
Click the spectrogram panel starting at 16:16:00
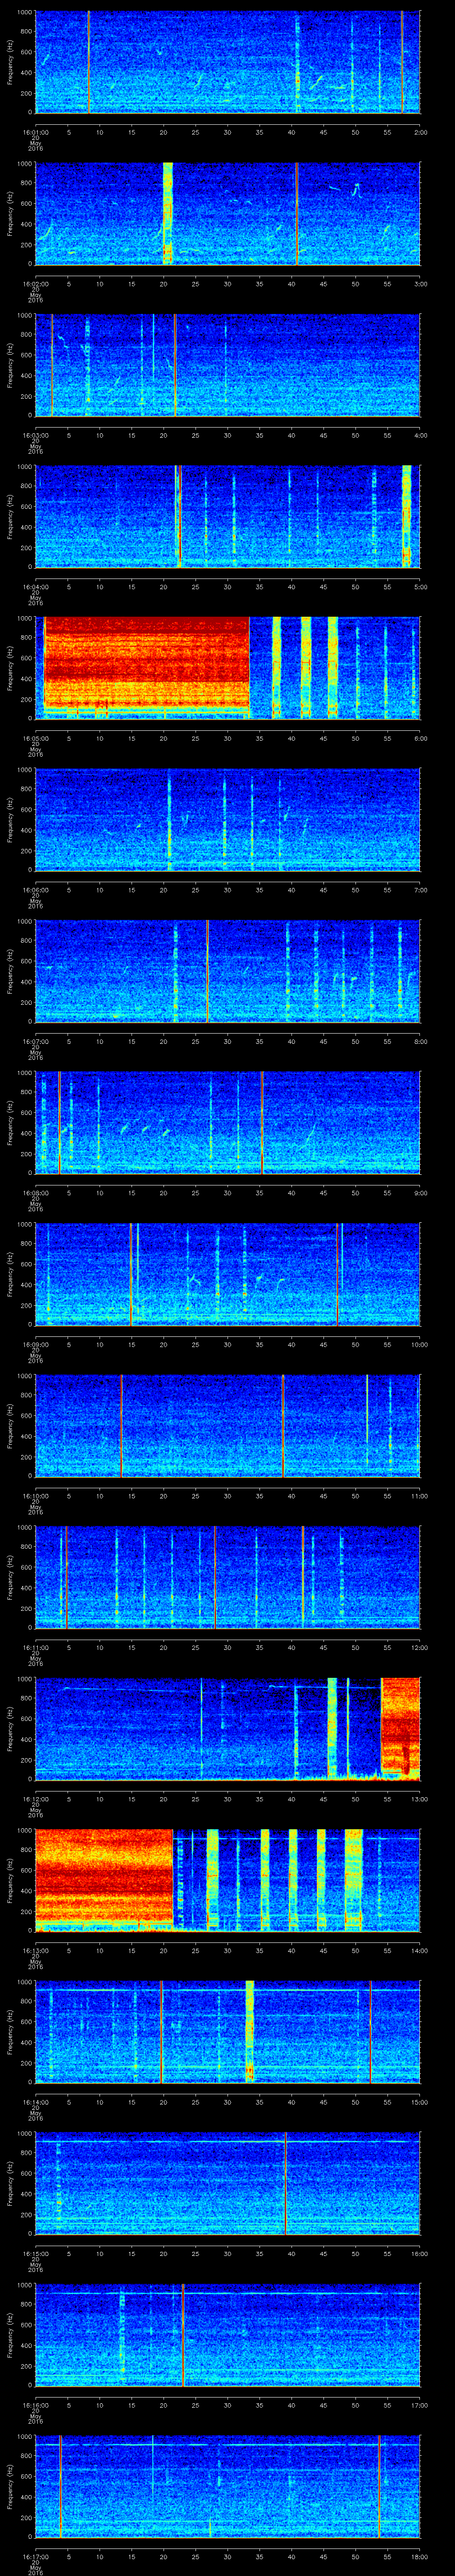pos(227,2334)
